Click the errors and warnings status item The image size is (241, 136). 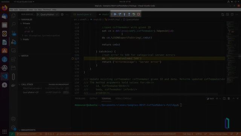pos(49,134)
